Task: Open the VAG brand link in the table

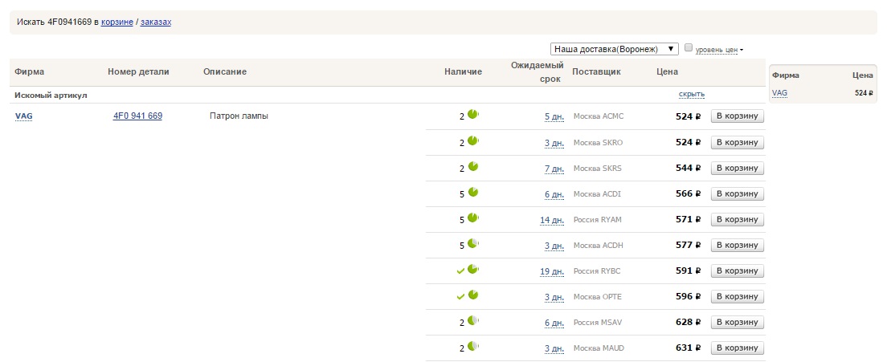Action: pos(24,116)
